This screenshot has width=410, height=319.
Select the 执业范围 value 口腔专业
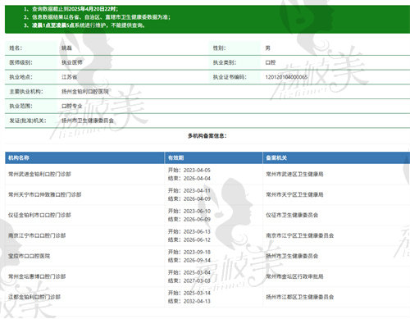pyautogui.click(x=72, y=106)
